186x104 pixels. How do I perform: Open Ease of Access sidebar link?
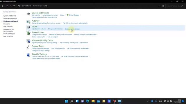pyautogui.click(x=8, y=36)
